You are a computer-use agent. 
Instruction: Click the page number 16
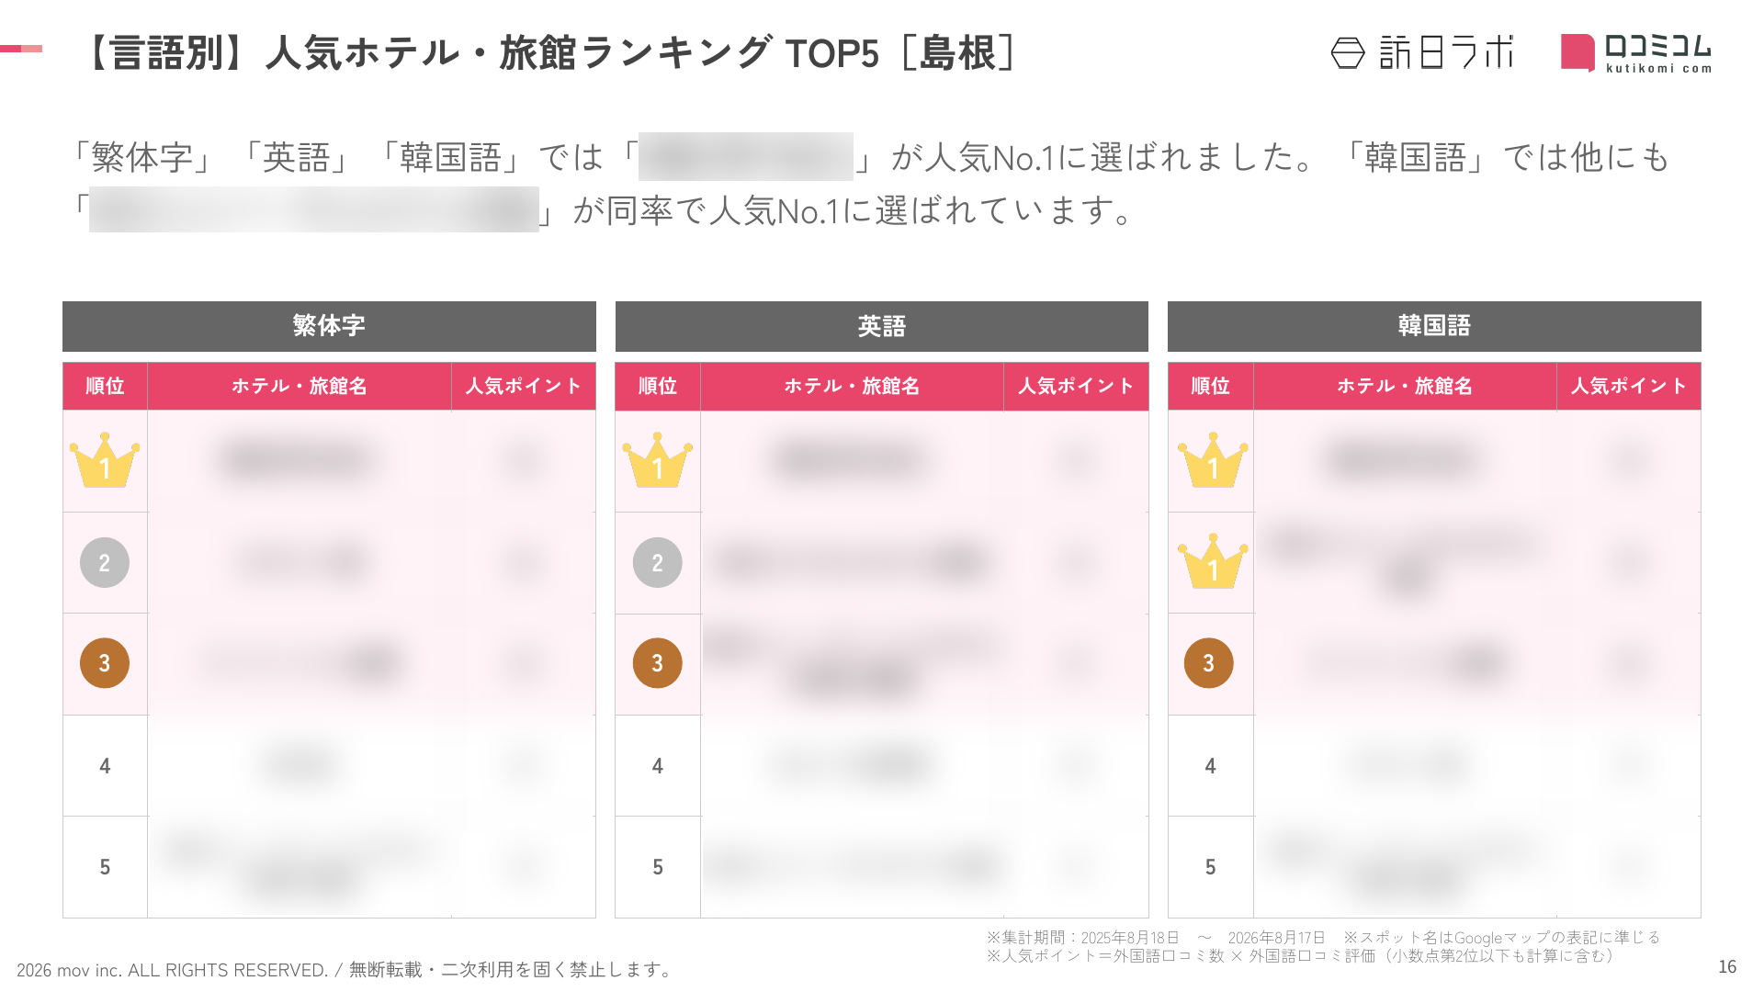tap(1727, 966)
